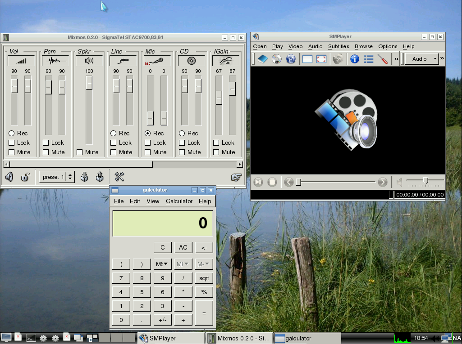Toggle compact mode icon in SMPlayer toolbar
This screenshot has width=462, height=344.
(x=307, y=59)
